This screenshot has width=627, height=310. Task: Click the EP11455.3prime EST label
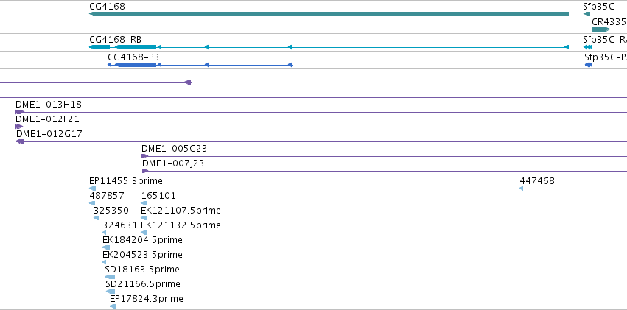125,181
